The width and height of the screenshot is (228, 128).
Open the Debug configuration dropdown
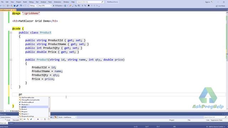(33, 6)
